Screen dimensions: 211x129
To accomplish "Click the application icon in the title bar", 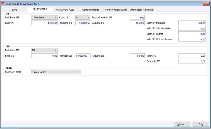I will (x=3, y=4).
